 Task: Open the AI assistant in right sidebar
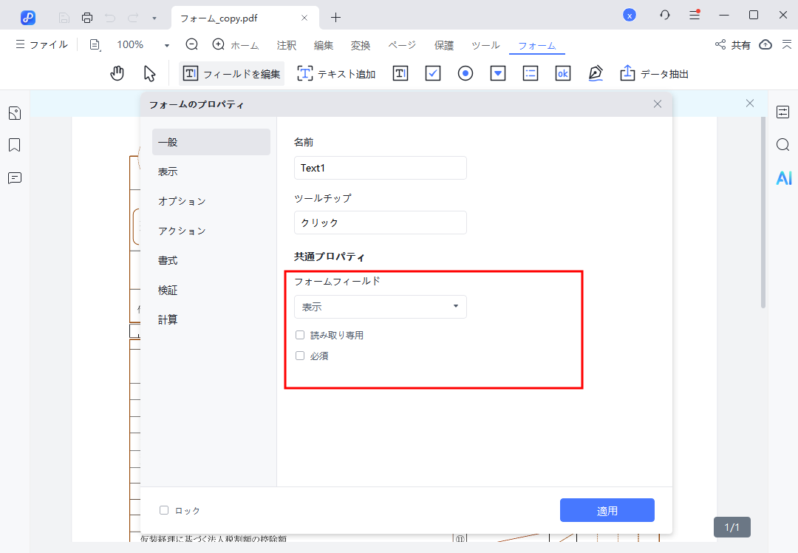(783, 177)
